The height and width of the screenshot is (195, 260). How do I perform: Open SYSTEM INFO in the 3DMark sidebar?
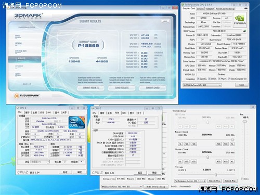21,51
